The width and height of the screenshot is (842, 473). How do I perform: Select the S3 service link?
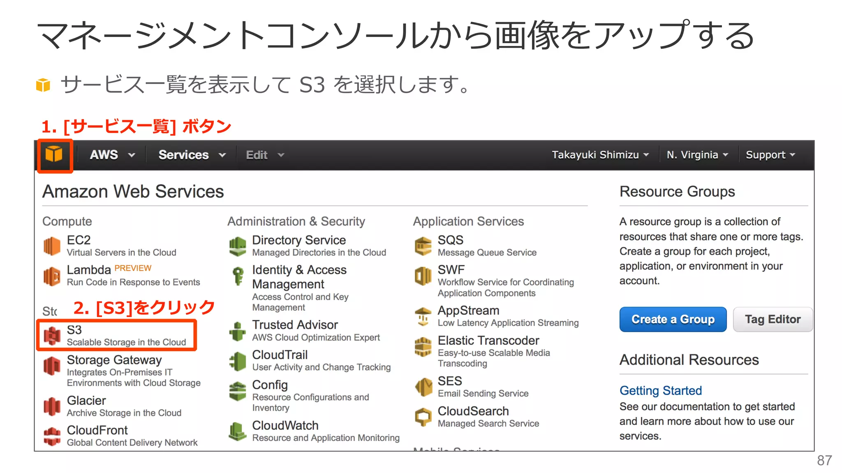tap(74, 330)
